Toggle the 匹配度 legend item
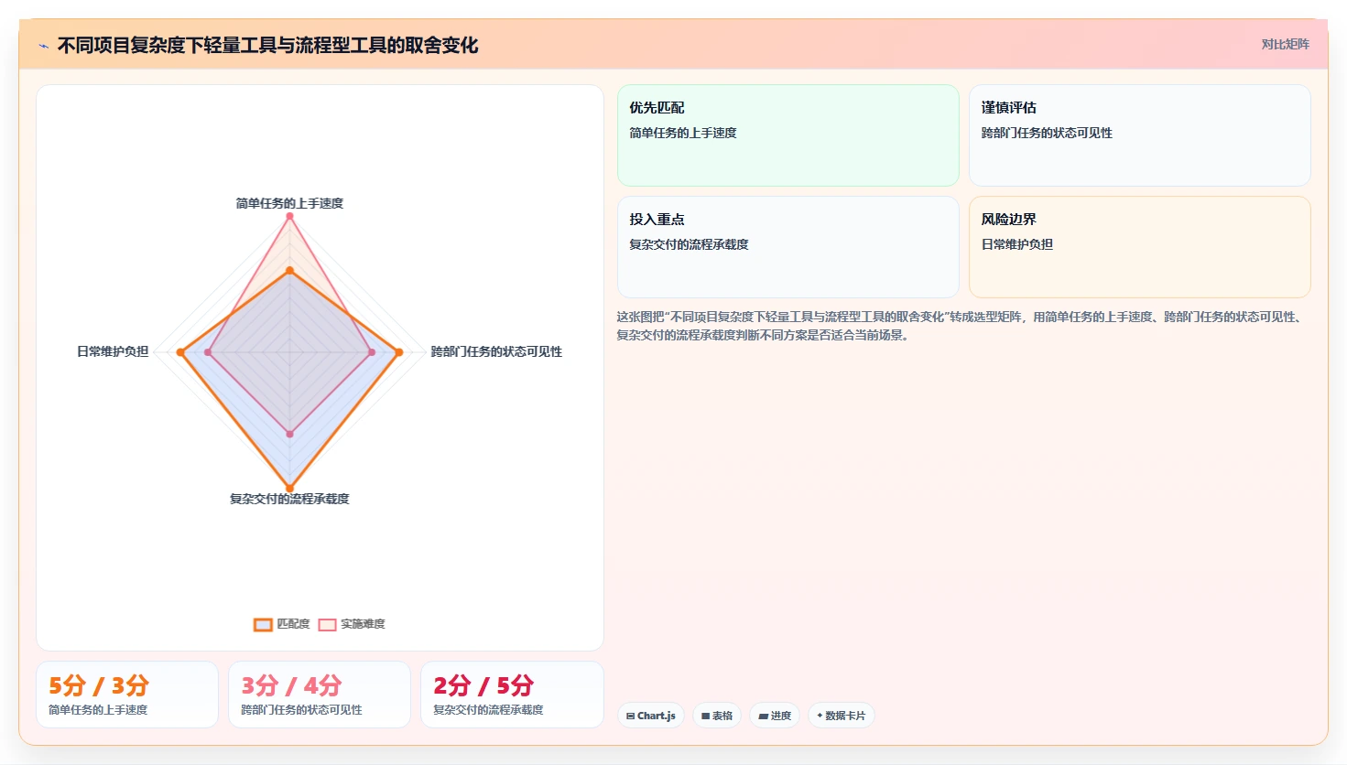1347x765 pixels. [282, 624]
